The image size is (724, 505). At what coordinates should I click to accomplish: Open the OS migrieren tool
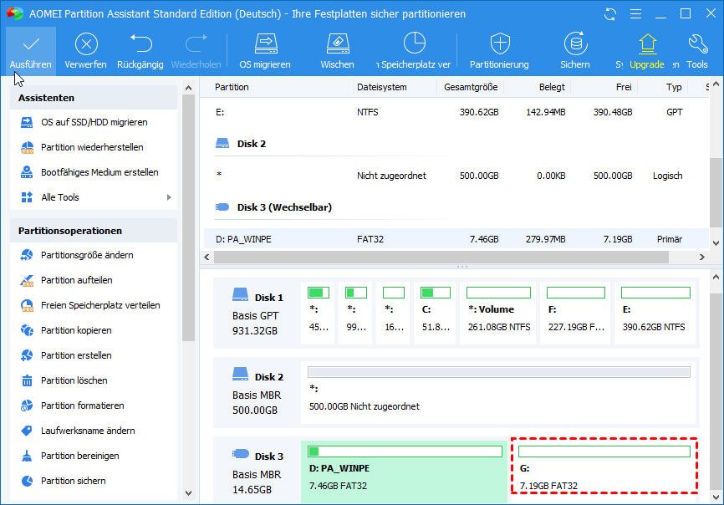(x=265, y=44)
